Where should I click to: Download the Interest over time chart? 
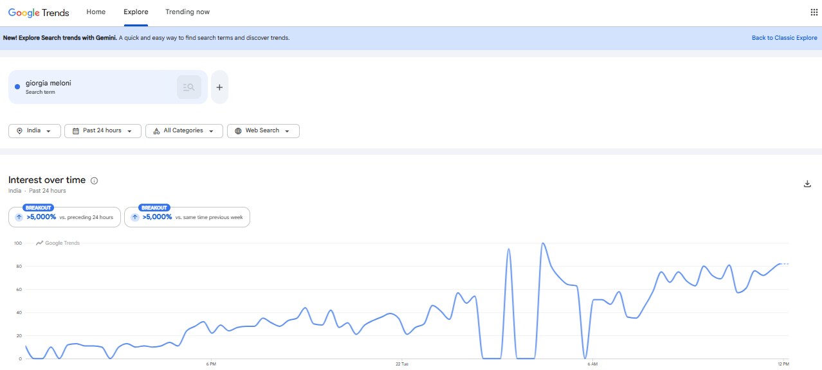point(807,184)
